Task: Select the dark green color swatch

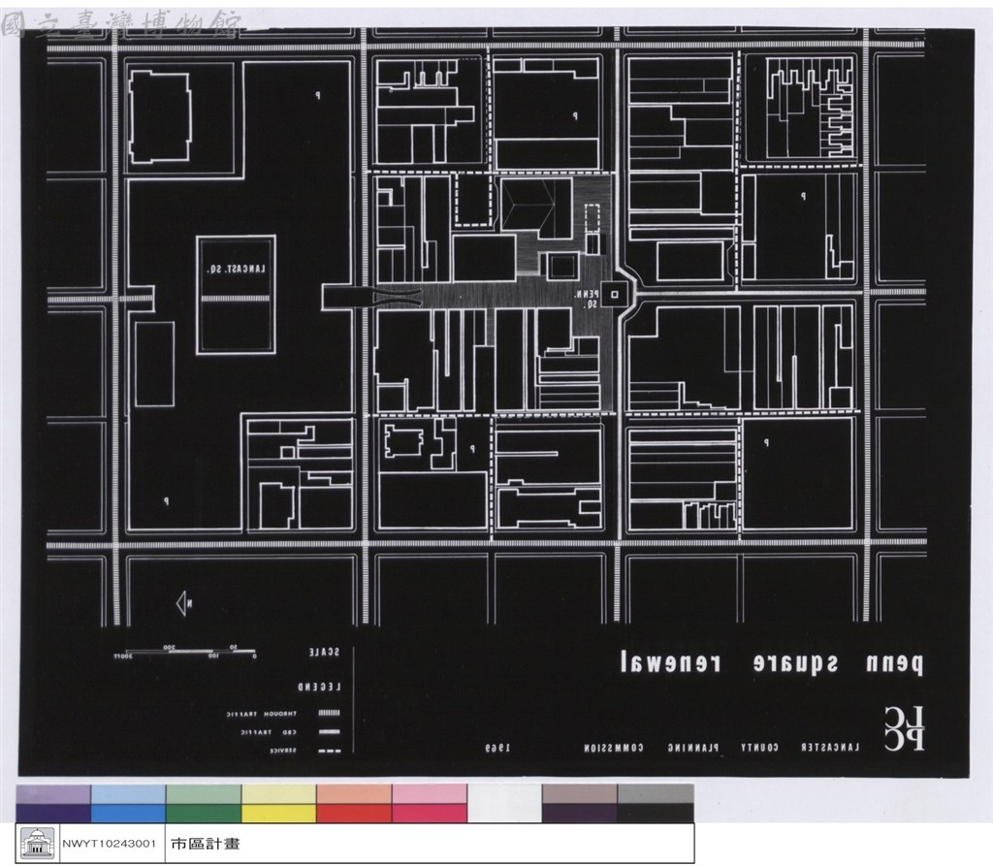Action: [204, 814]
